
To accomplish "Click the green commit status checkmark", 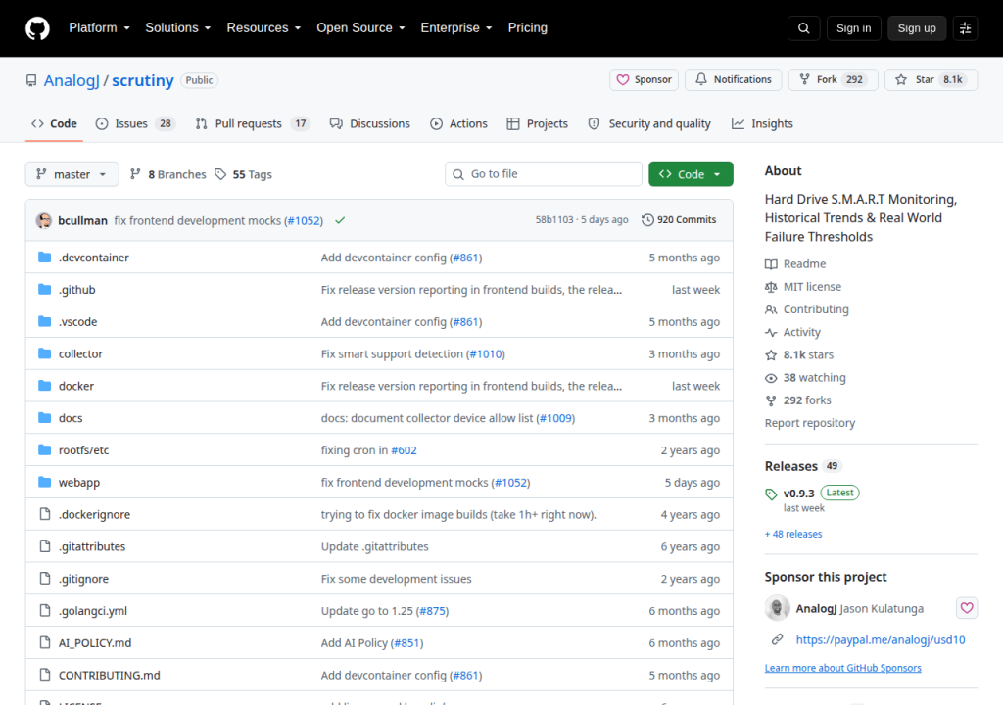I will pyautogui.click(x=340, y=220).
